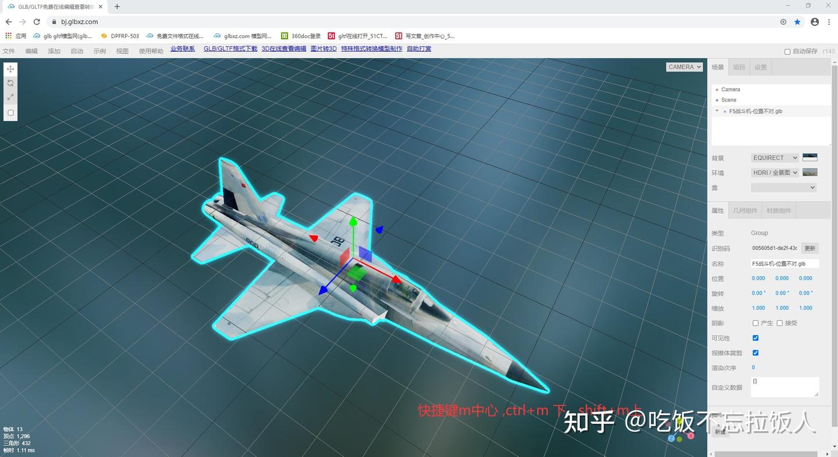Click the red X-axis gizmo arrowhead
The width and height of the screenshot is (838, 457).
point(396,280)
